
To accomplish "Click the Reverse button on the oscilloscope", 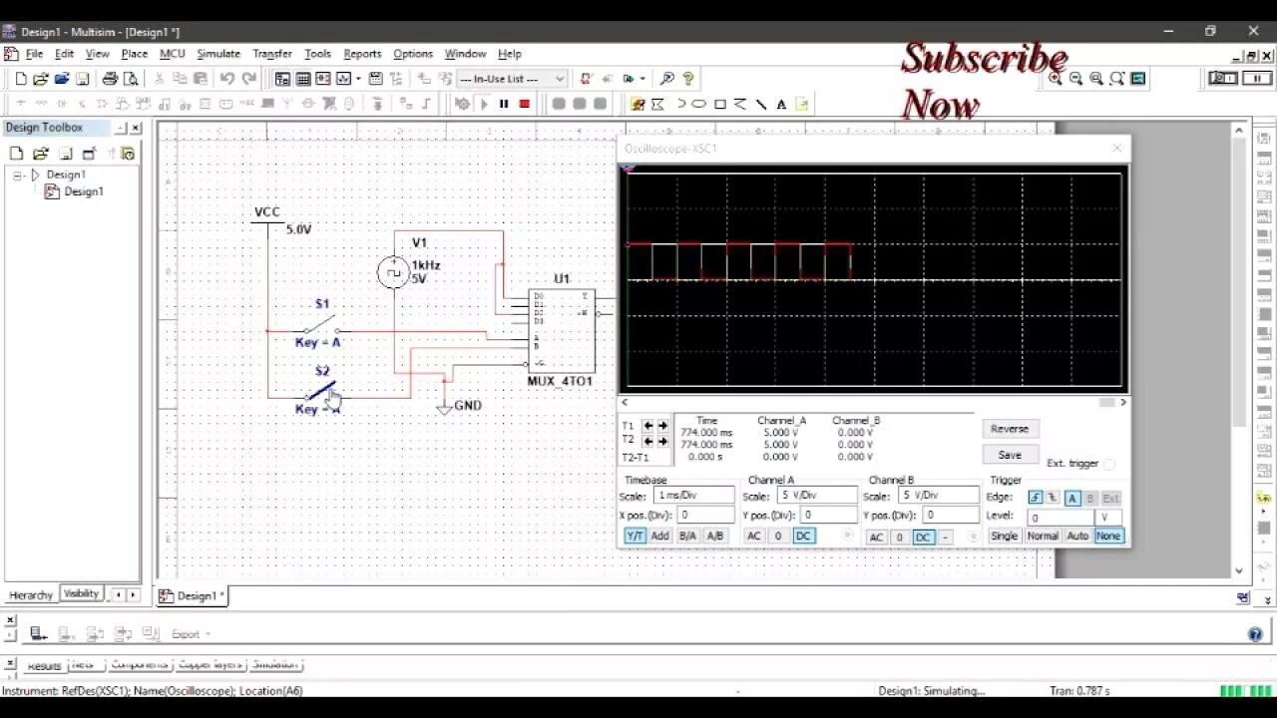I will tap(1010, 429).
